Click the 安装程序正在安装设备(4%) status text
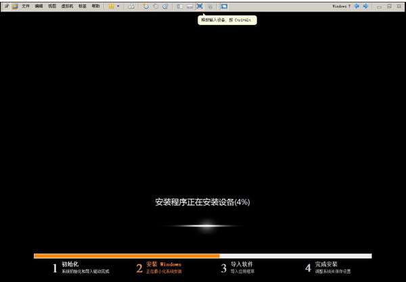 [x=202, y=202]
